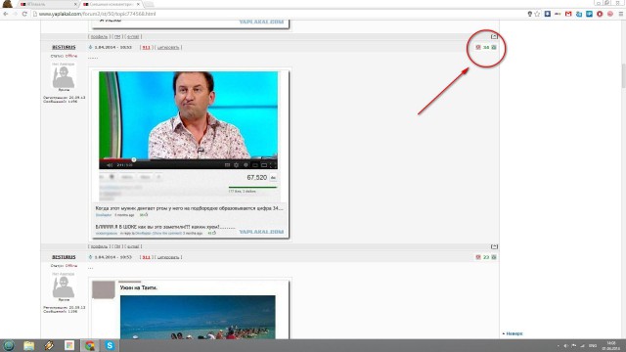Screen dimensions: 626x352
Task: Open e-mail link above the 34-rated post
Action: pos(133,37)
